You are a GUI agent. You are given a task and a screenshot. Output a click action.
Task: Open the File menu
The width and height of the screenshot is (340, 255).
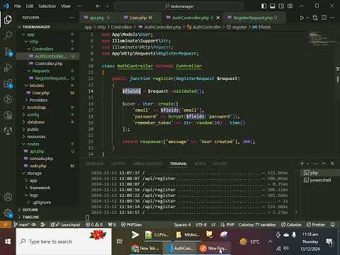[x=17, y=6]
